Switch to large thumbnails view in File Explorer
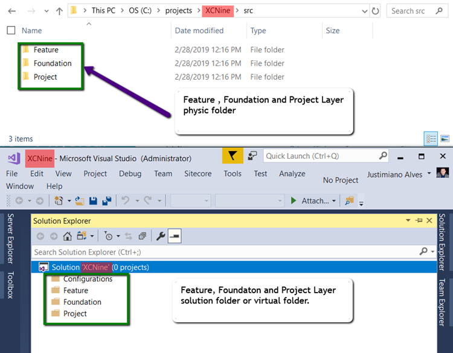 445,139
